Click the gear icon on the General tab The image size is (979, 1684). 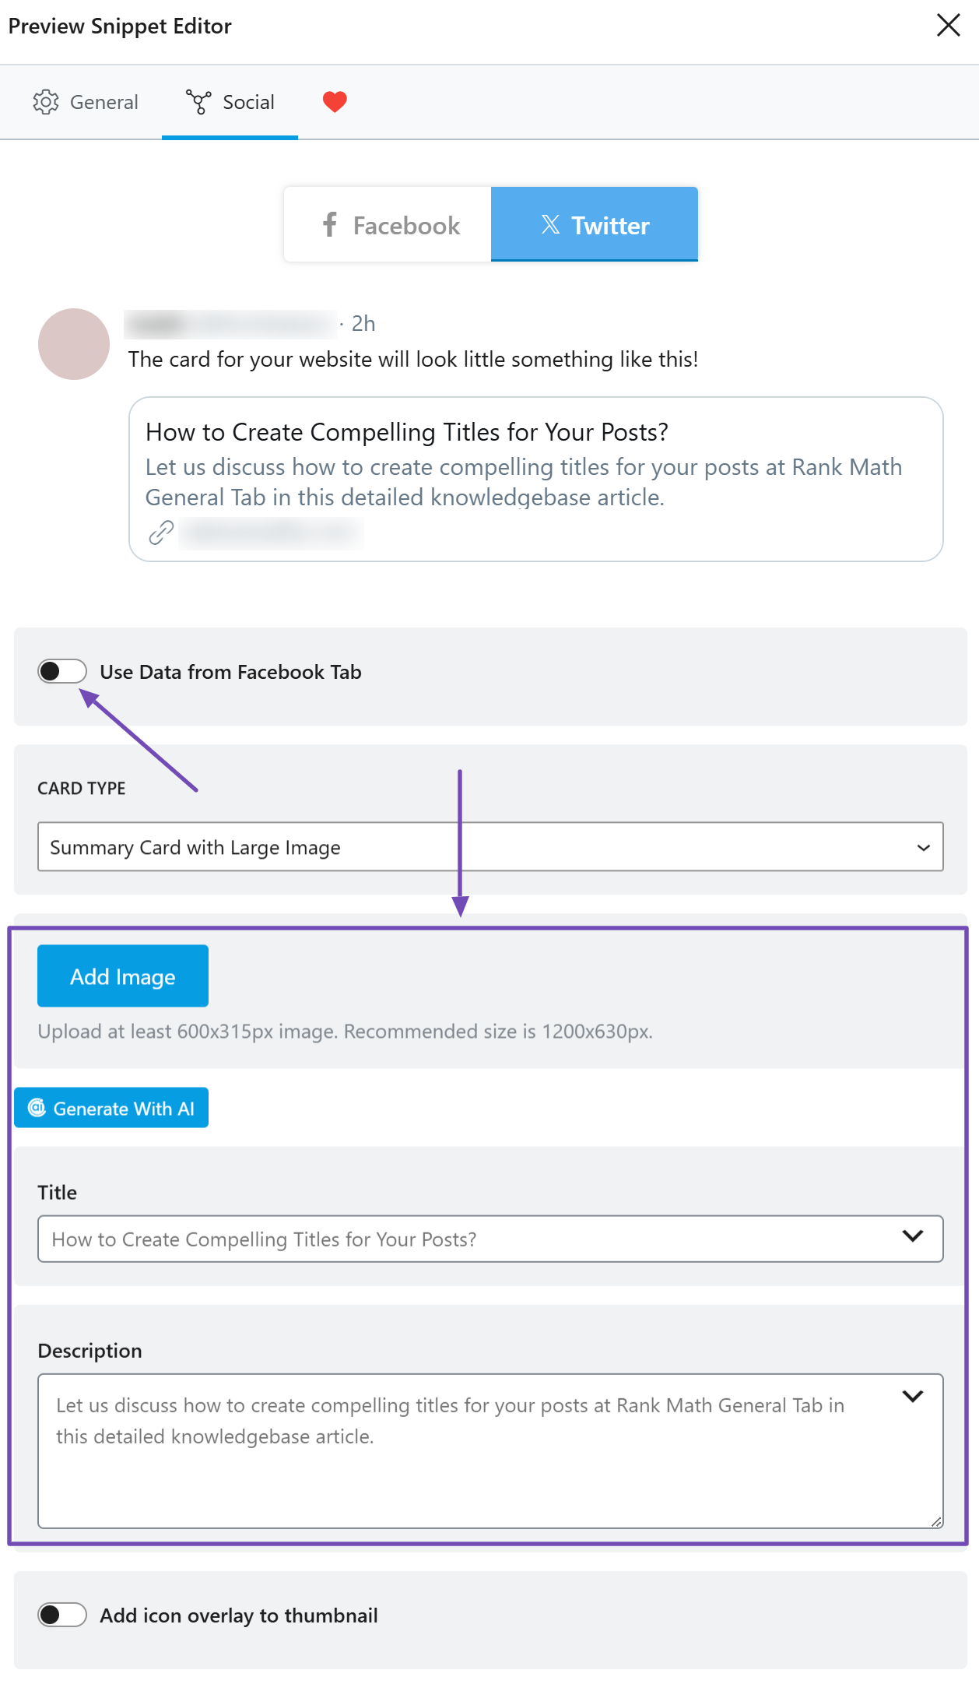click(47, 101)
